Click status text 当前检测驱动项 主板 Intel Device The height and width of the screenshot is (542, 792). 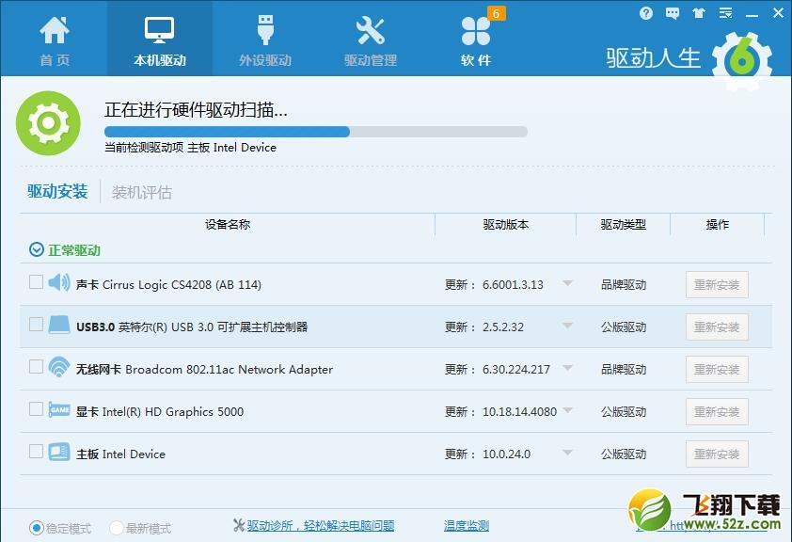190,148
